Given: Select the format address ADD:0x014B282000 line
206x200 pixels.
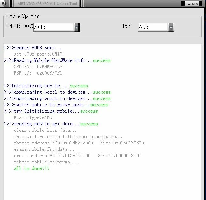Looking at the screenshot, I should (79, 143).
